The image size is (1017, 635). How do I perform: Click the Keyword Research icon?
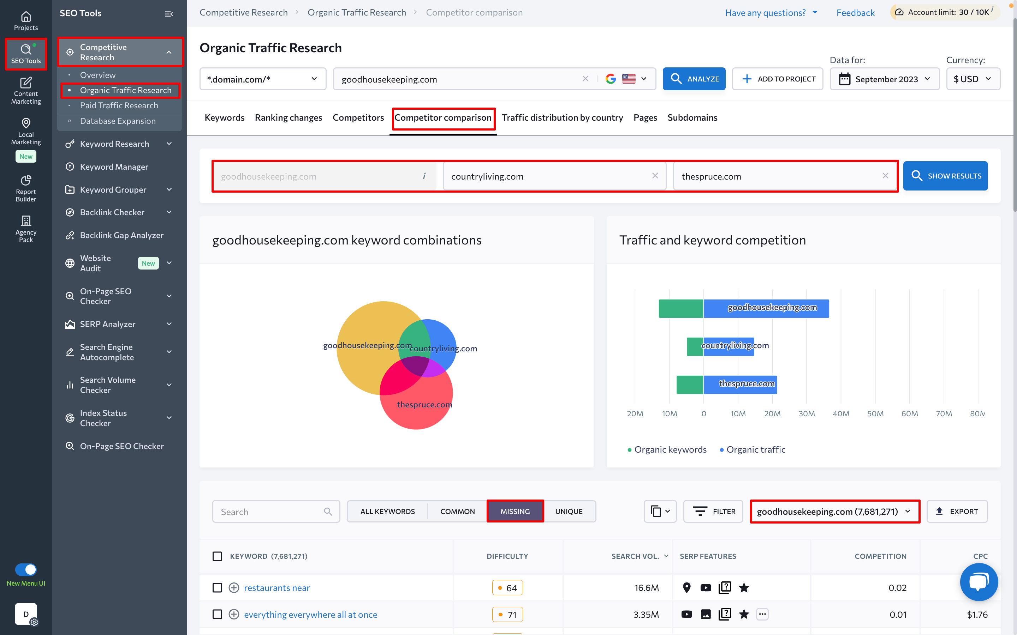(70, 143)
